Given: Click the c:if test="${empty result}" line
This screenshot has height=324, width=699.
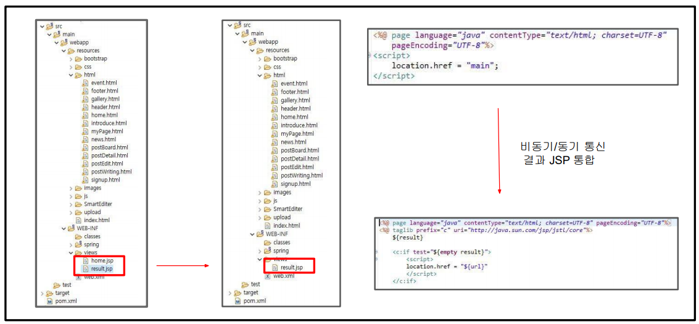Looking at the screenshot, I should pos(442,252).
